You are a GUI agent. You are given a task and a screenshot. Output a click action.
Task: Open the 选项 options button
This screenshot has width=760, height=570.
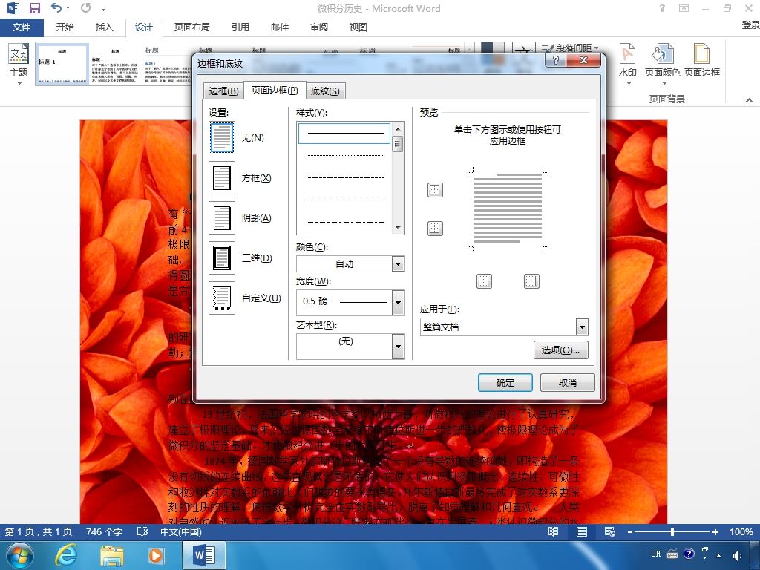pos(561,350)
